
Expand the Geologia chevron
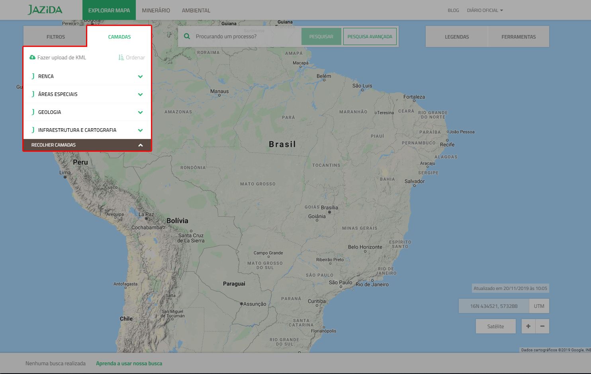[140, 112]
